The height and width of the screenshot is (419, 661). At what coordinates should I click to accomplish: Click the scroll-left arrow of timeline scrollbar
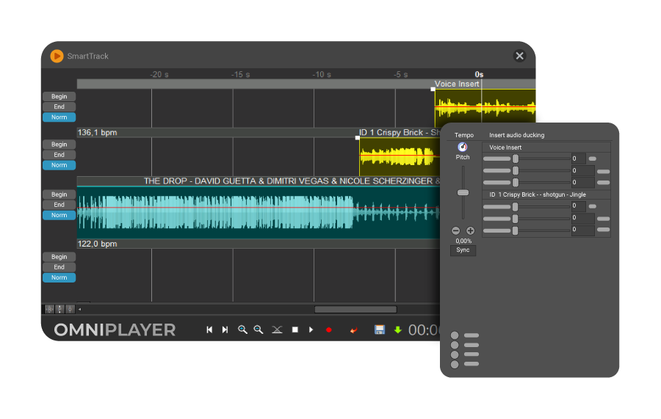pyautogui.click(x=79, y=310)
